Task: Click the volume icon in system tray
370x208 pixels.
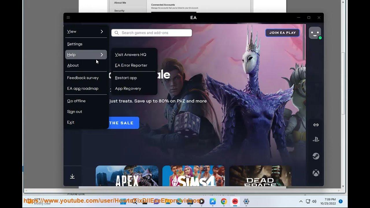Action: coord(314,201)
